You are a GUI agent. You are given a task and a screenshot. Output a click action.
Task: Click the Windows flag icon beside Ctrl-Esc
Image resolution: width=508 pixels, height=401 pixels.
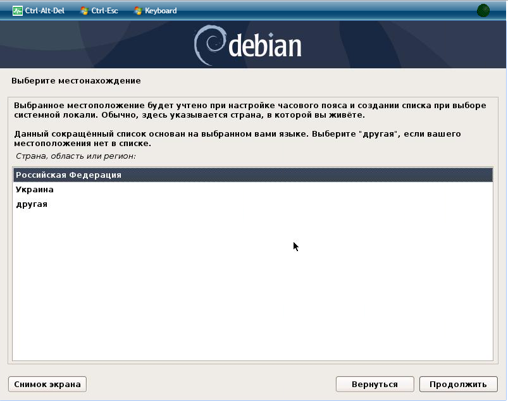pos(85,11)
